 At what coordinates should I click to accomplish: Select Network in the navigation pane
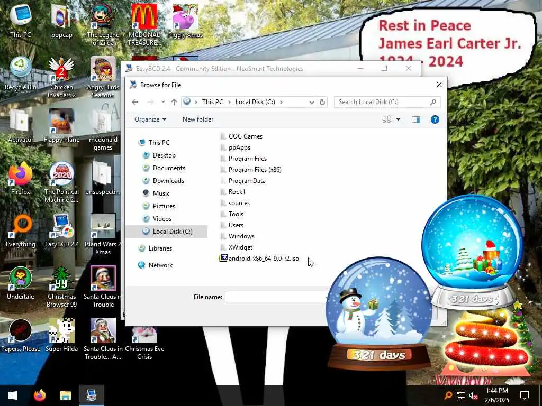click(x=160, y=265)
